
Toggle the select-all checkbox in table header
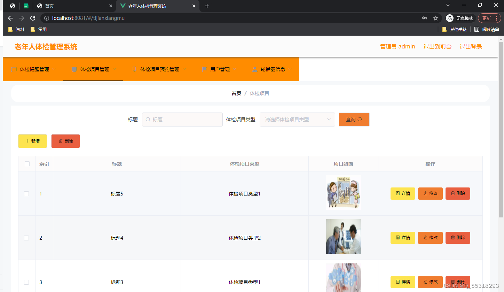[x=27, y=164]
